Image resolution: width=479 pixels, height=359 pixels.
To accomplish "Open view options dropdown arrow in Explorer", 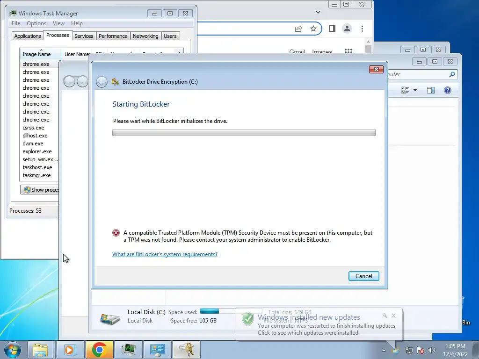I will click(x=415, y=90).
